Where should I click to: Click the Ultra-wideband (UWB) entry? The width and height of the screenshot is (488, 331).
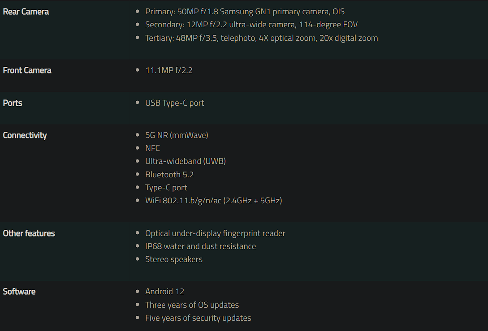coord(185,161)
